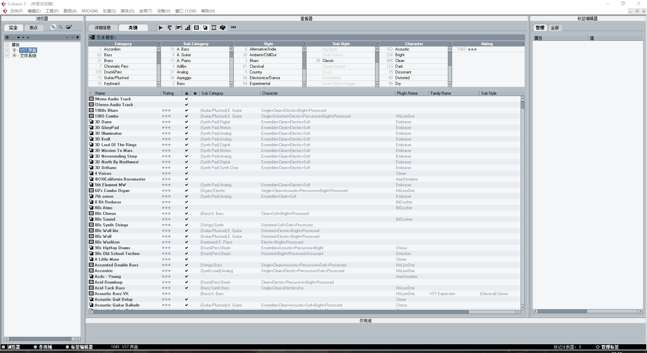The width and height of the screenshot is (647, 353).
Task: Click the minus collapse icon in browser toolbar
Action: pos(23,37)
